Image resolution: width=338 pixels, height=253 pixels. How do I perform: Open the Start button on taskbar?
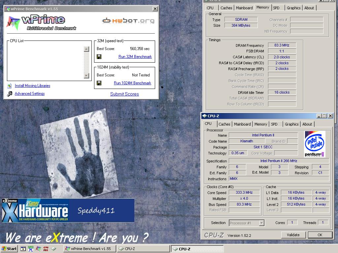pyautogui.click(x=9, y=249)
